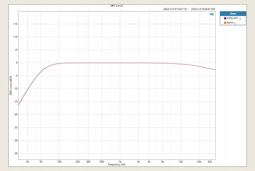
Task: Click the Data legend header
Action: (x=233, y=14)
